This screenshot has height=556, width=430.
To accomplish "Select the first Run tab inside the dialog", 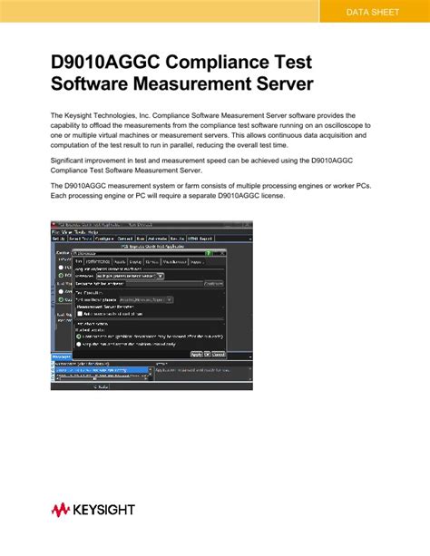I will click(78, 262).
